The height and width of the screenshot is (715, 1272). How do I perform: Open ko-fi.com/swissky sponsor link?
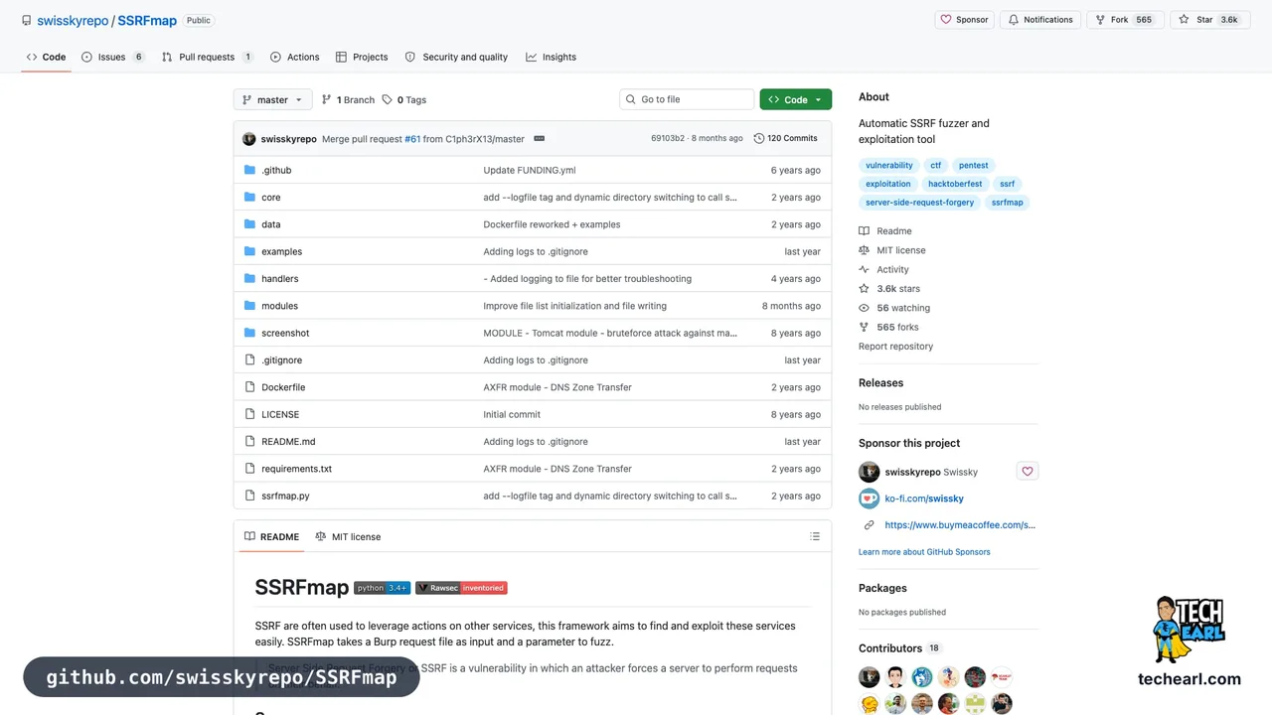(x=924, y=499)
